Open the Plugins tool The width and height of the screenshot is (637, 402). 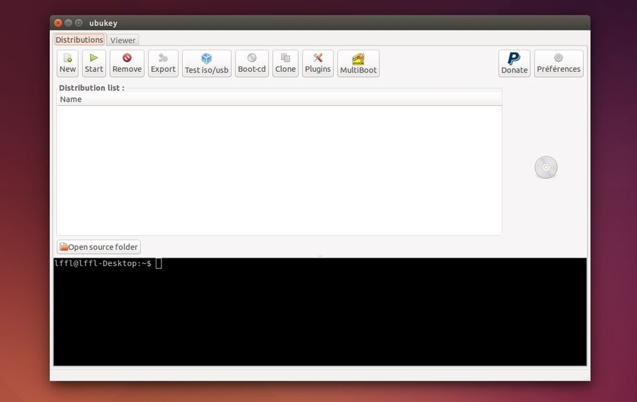[318, 59]
